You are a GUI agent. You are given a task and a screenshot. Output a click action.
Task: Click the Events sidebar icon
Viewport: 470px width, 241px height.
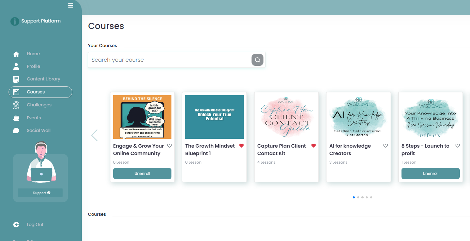tap(16, 118)
